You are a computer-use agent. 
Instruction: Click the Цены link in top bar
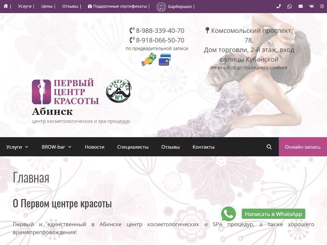pyautogui.click(x=47, y=6)
